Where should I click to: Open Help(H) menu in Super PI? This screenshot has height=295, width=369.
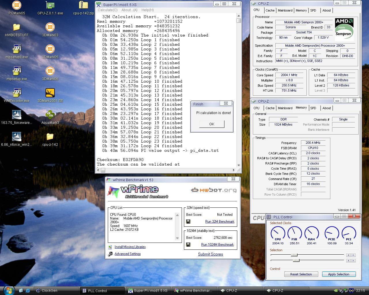coord(148,10)
